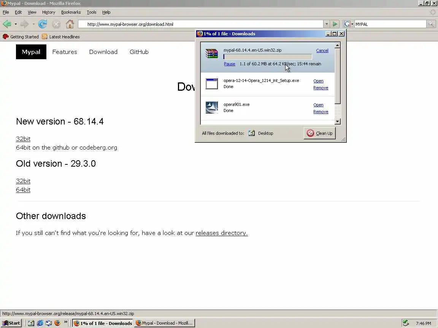Click the Opera 12.14 setup file icon
The width and height of the screenshot is (438, 328).
211,84
